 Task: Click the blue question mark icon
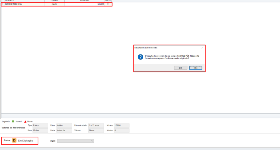tap(140, 57)
